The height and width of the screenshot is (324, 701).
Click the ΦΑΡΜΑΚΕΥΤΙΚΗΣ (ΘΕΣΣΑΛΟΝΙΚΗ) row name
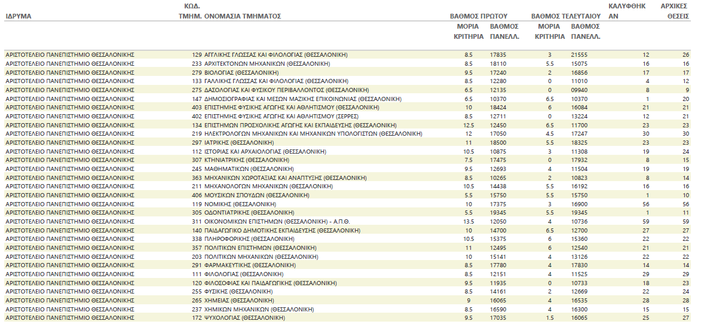[x=250, y=265]
